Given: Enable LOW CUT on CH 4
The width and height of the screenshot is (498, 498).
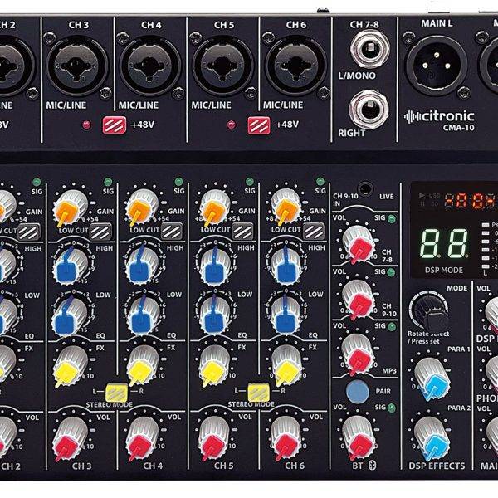Looking at the screenshot, I should tap(172, 232).
